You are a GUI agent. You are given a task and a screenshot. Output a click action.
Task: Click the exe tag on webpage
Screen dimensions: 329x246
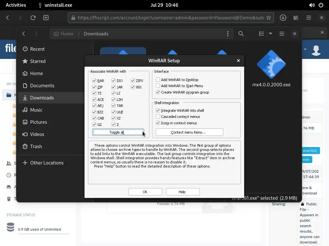click(306, 160)
